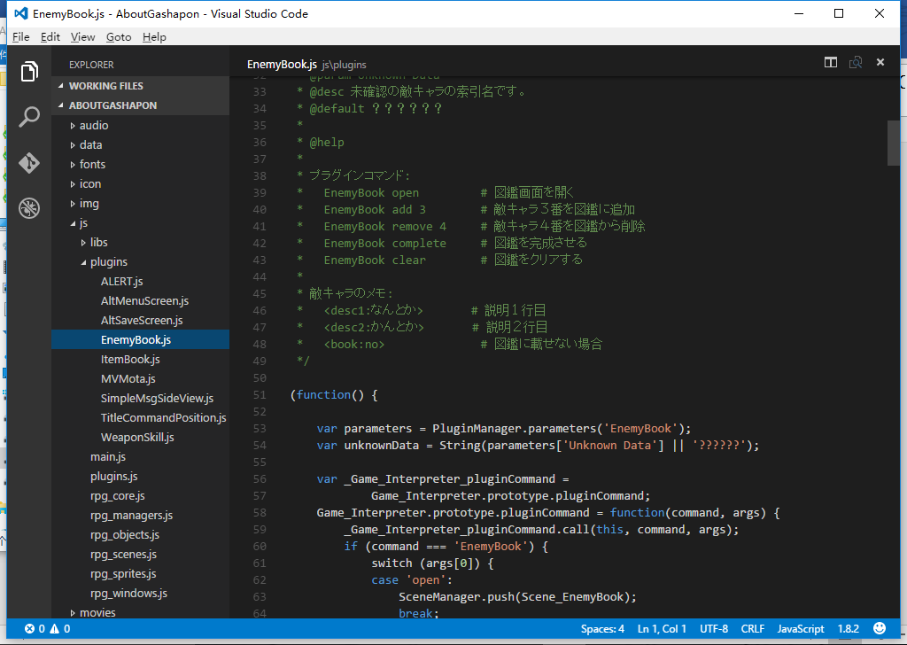This screenshot has height=645, width=907.
Task: Open the File menu
Action: point(21,37)
